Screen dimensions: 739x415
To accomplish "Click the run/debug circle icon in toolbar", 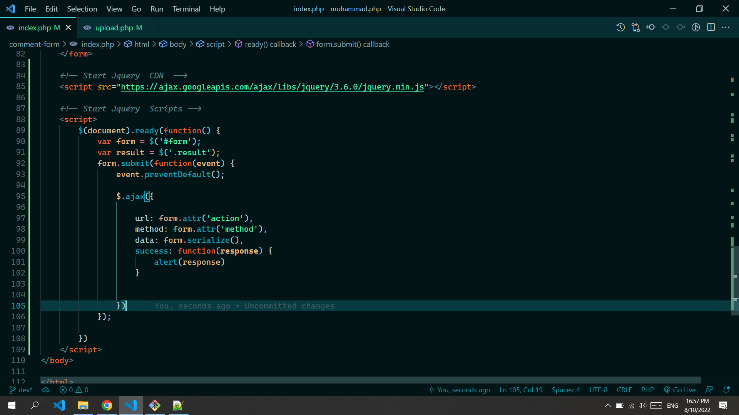I will [x=696, y=27].
